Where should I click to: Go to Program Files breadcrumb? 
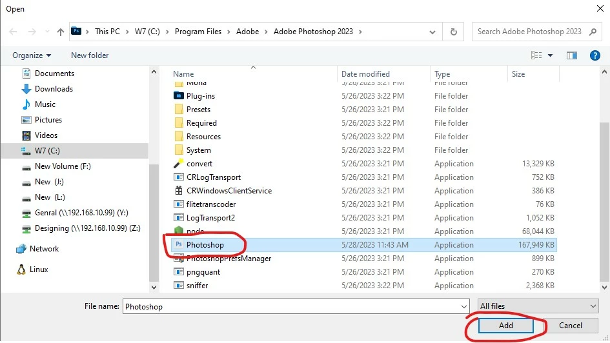[x=198, y=32]
